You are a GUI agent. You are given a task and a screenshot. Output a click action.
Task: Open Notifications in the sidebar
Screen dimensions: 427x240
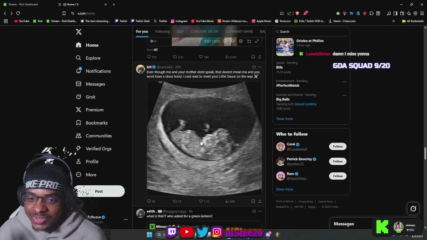[93, 71]
